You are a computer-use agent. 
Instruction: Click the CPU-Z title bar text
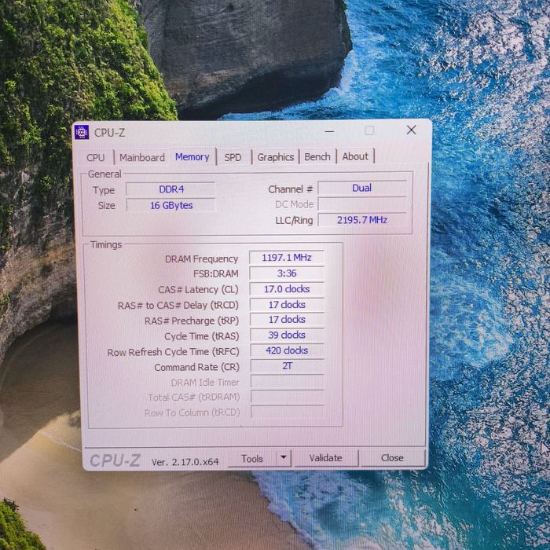[x=109, y=133]
